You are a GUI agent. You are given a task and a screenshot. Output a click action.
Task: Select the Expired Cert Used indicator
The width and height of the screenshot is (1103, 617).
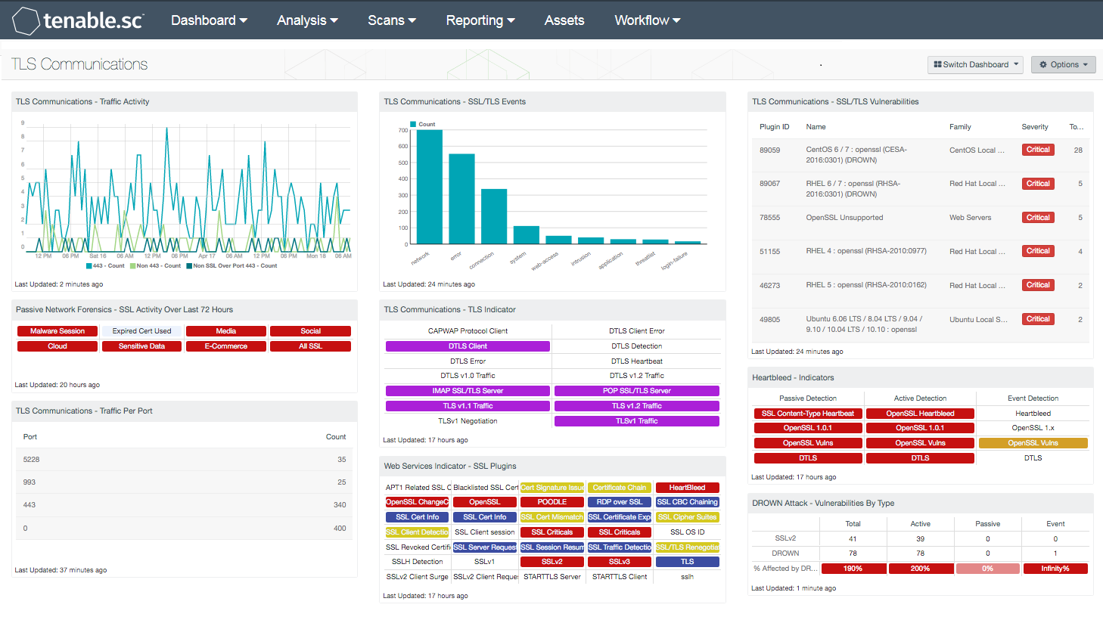(x=141, y=331)
